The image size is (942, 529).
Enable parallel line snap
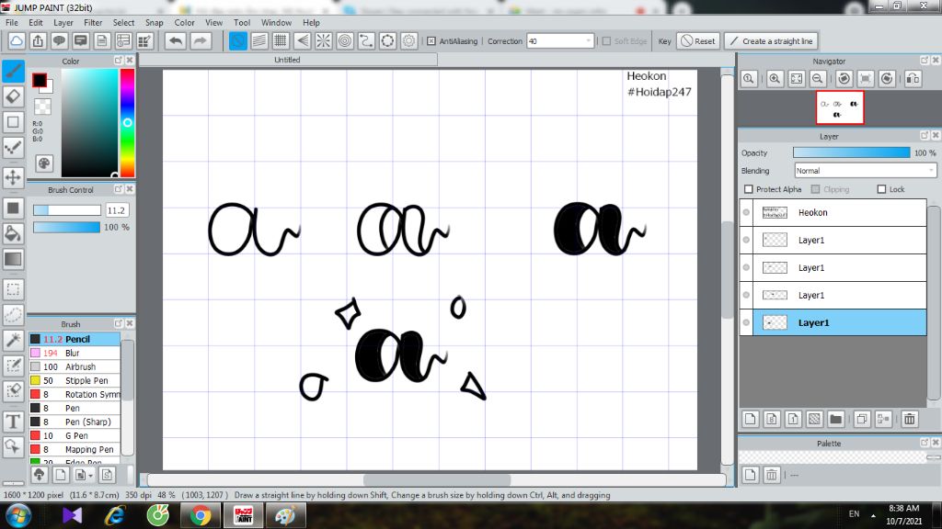click(x=259, y=40)
